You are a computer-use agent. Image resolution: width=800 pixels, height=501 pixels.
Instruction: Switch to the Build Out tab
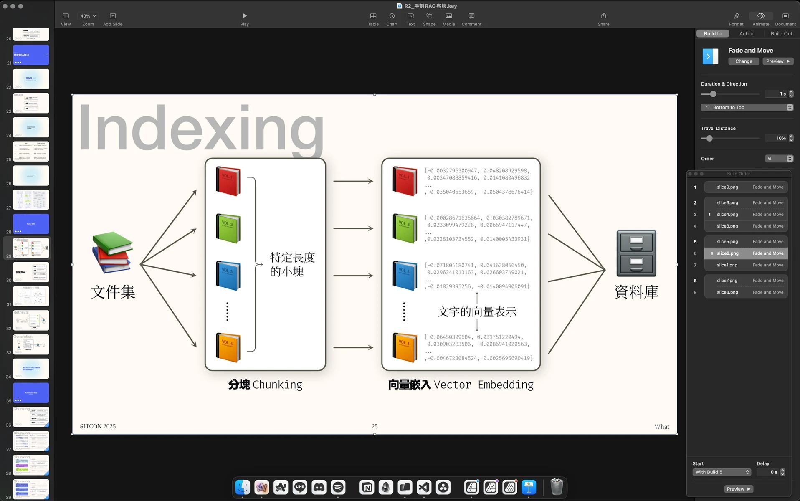pyautogui.click(x=781, y=33)
